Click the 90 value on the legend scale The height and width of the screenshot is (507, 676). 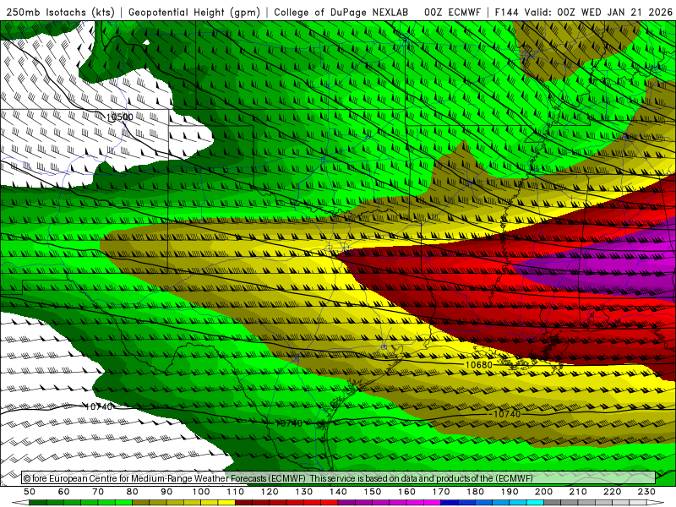coord(166,492)
